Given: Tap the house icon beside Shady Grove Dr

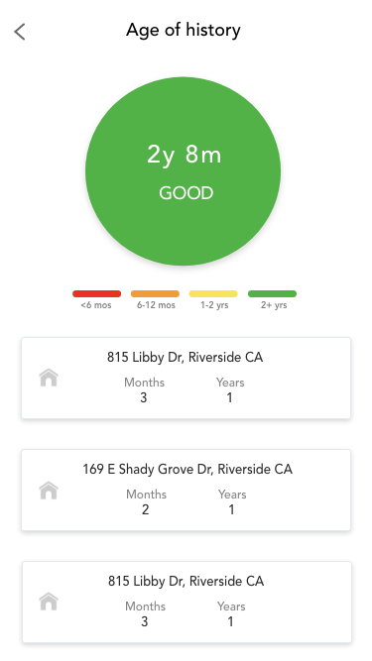Looking at the screenshot, I should pyautogui.click(x=49, y=491).
